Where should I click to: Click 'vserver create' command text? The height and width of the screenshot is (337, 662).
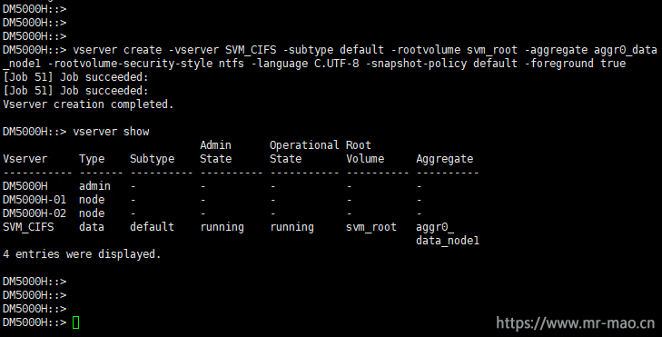click(117, 50)
